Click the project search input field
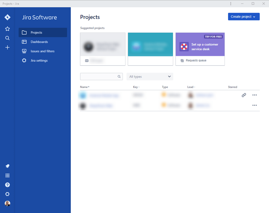This screenshot has width=269, height=213. (102, 77)
